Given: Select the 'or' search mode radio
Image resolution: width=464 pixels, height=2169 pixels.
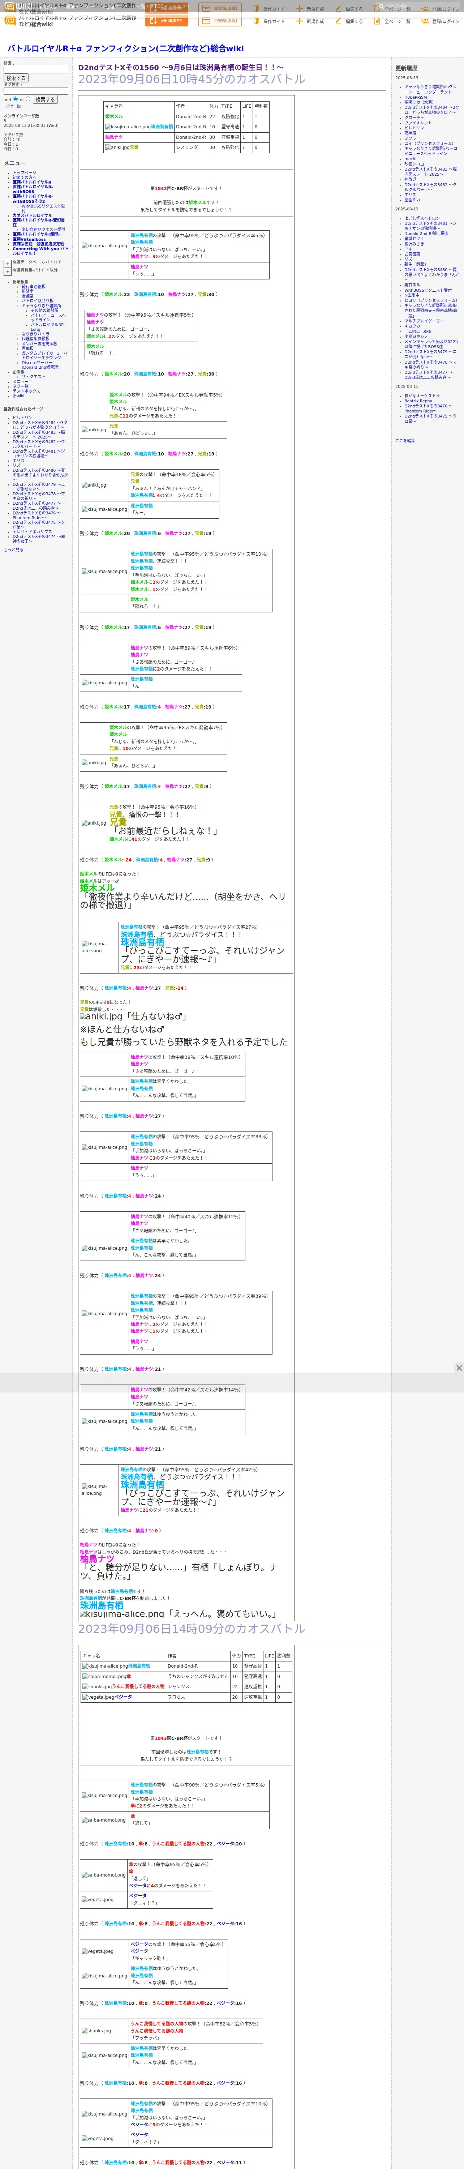Looking at the screenshot, I should pyautogui.click(x=29, y=99).
